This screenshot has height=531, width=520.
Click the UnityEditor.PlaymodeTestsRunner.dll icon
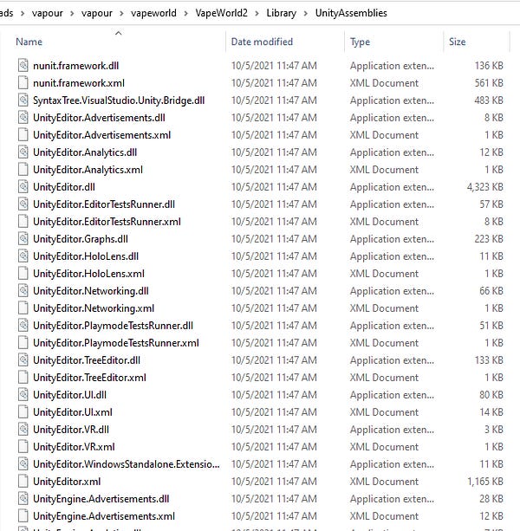click(x=23, y=325)
